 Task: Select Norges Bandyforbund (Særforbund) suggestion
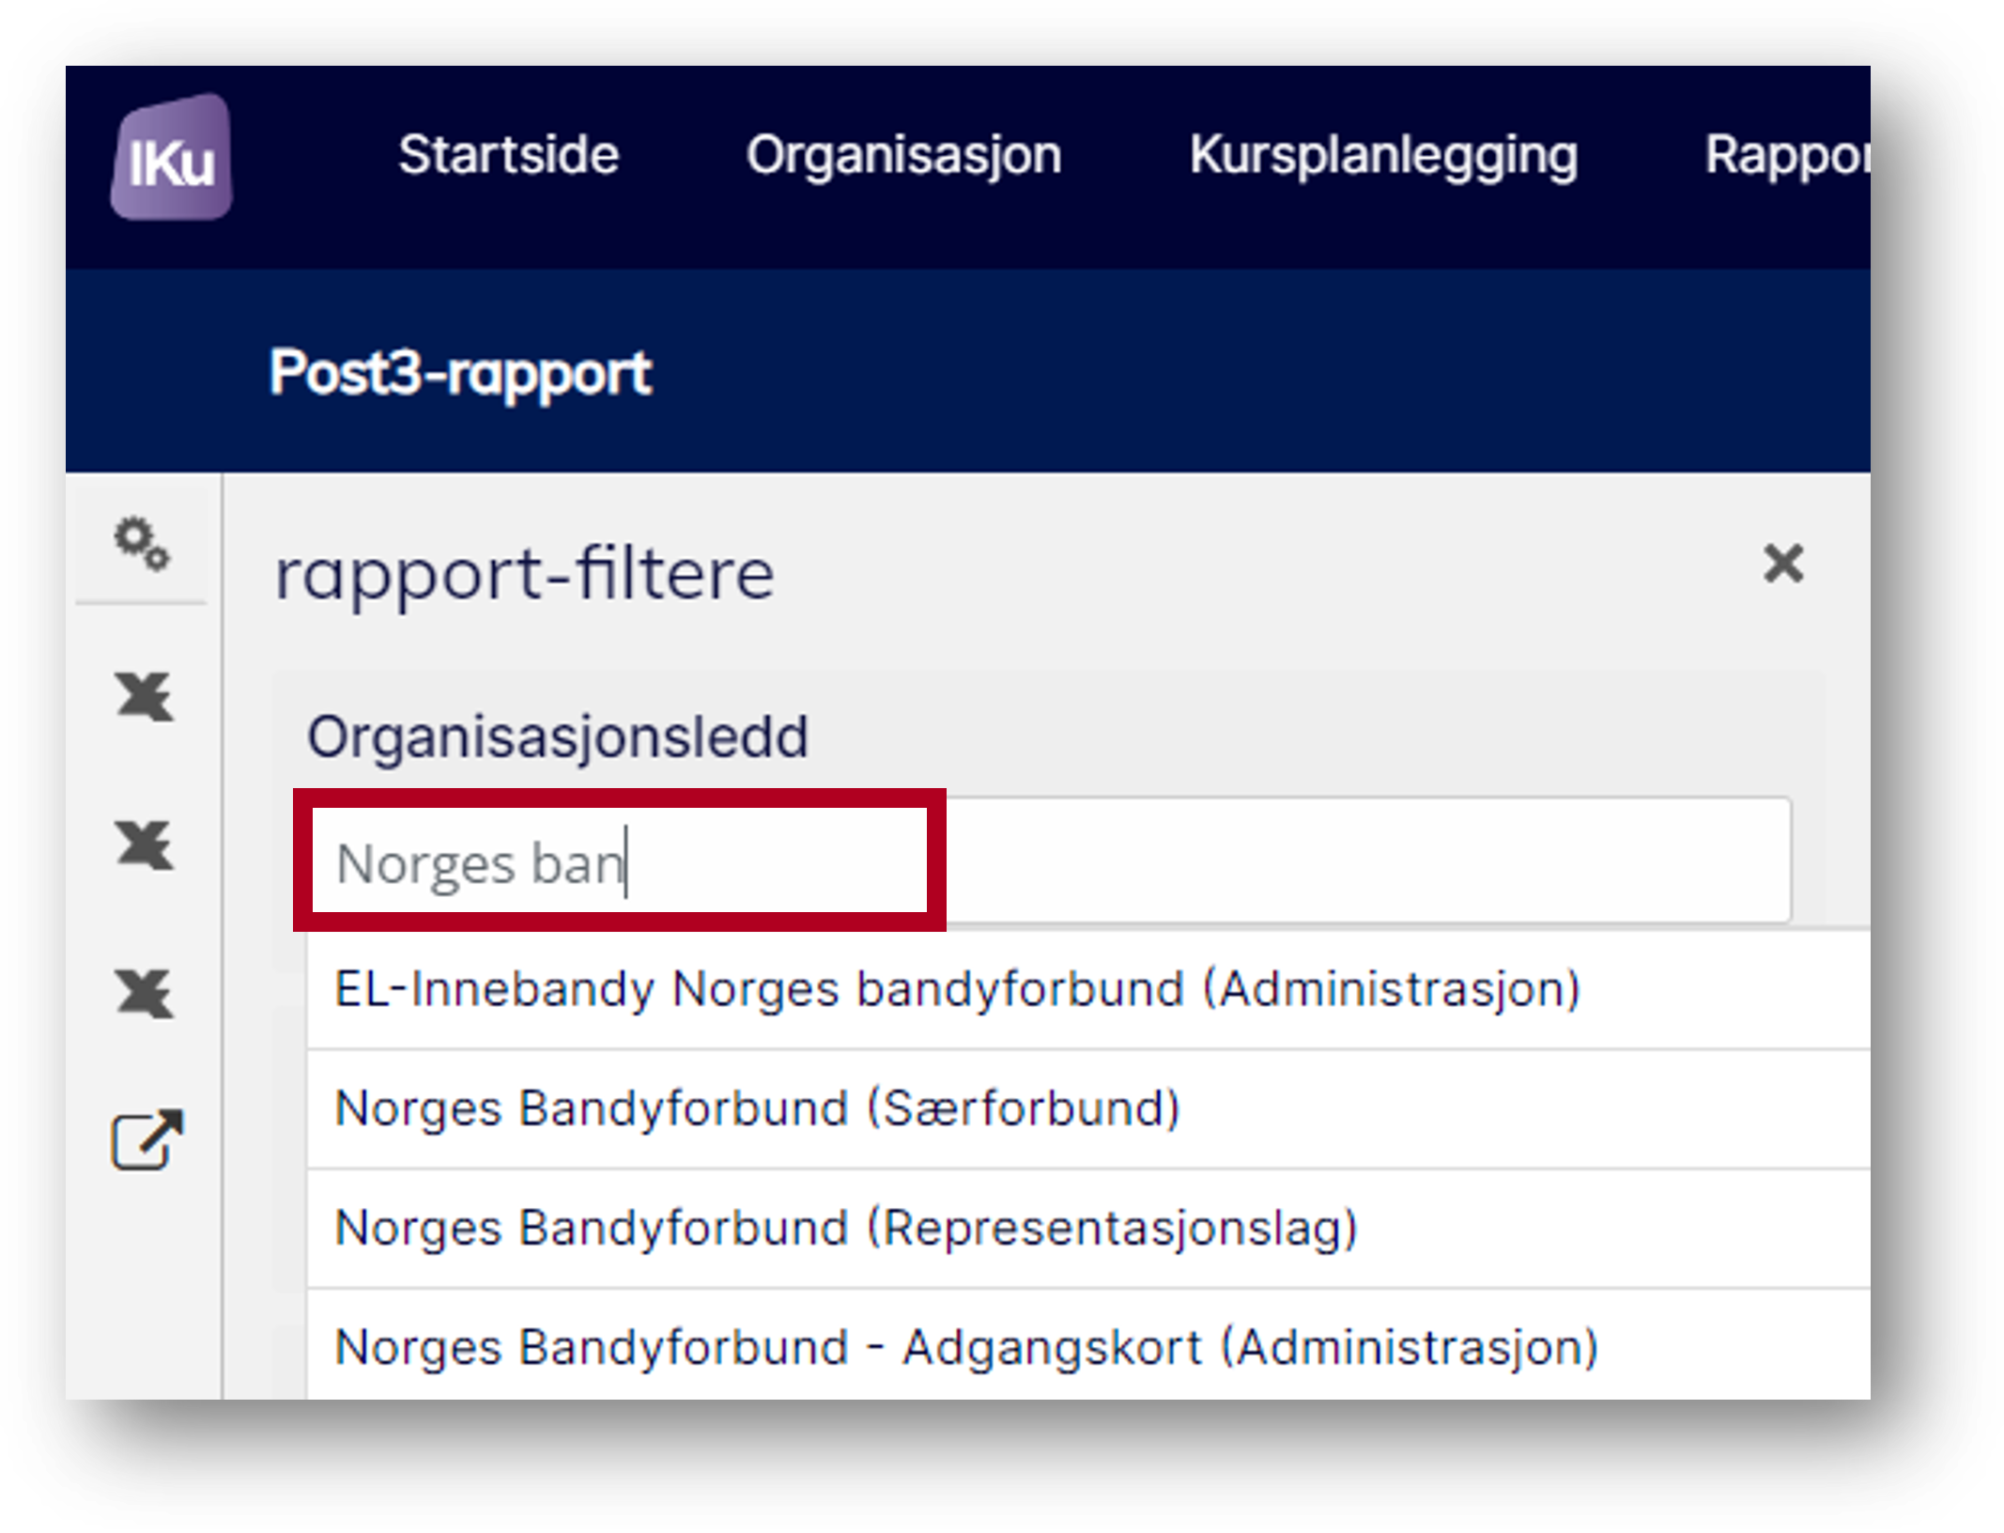1087,1108
